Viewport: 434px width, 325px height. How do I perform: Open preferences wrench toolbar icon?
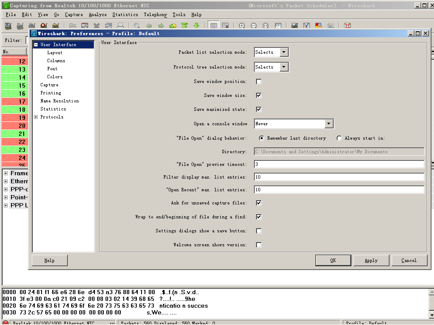point(331,26)
